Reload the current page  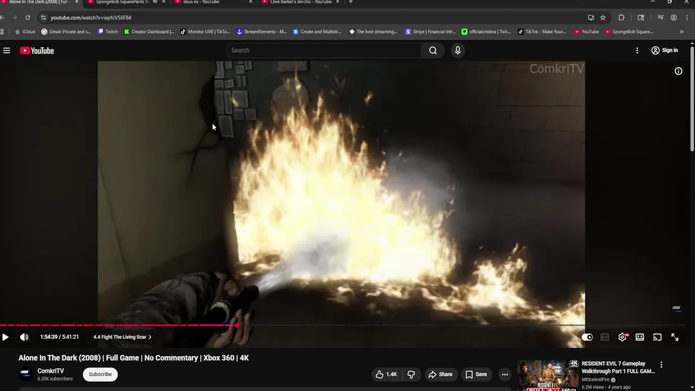(x=28, y=17)
